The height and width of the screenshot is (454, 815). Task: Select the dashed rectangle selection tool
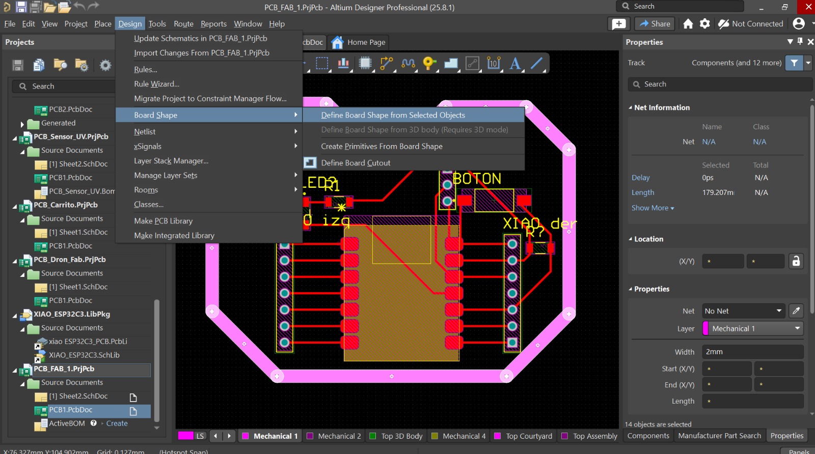pyautogui.click(x=322, y=63)
